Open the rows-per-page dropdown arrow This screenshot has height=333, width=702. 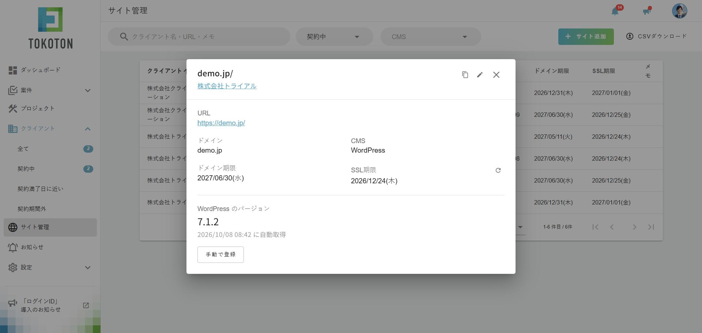pos(520,227)
